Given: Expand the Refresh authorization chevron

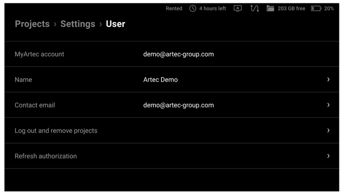Looking at the screenshot, I should click(329, 156).
